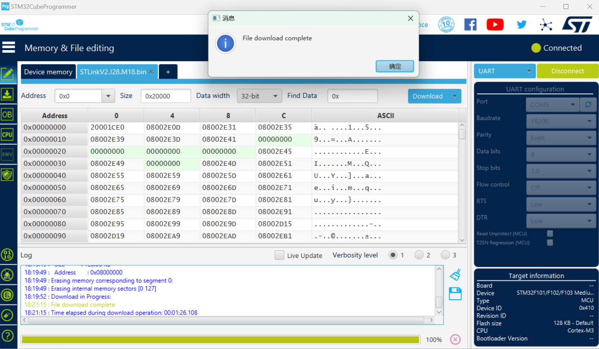
Task: Open ST Twitter page icon
Action: tap(521, 24)
